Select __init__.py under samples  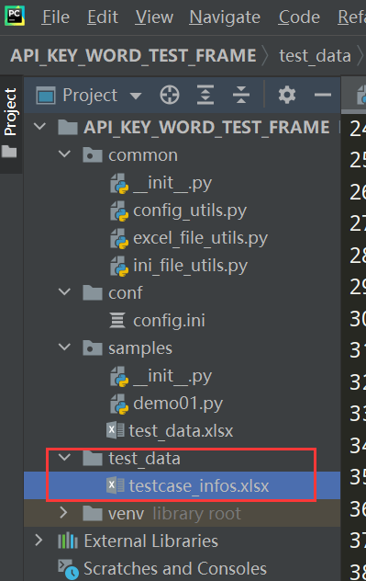[x=172, y=376]
